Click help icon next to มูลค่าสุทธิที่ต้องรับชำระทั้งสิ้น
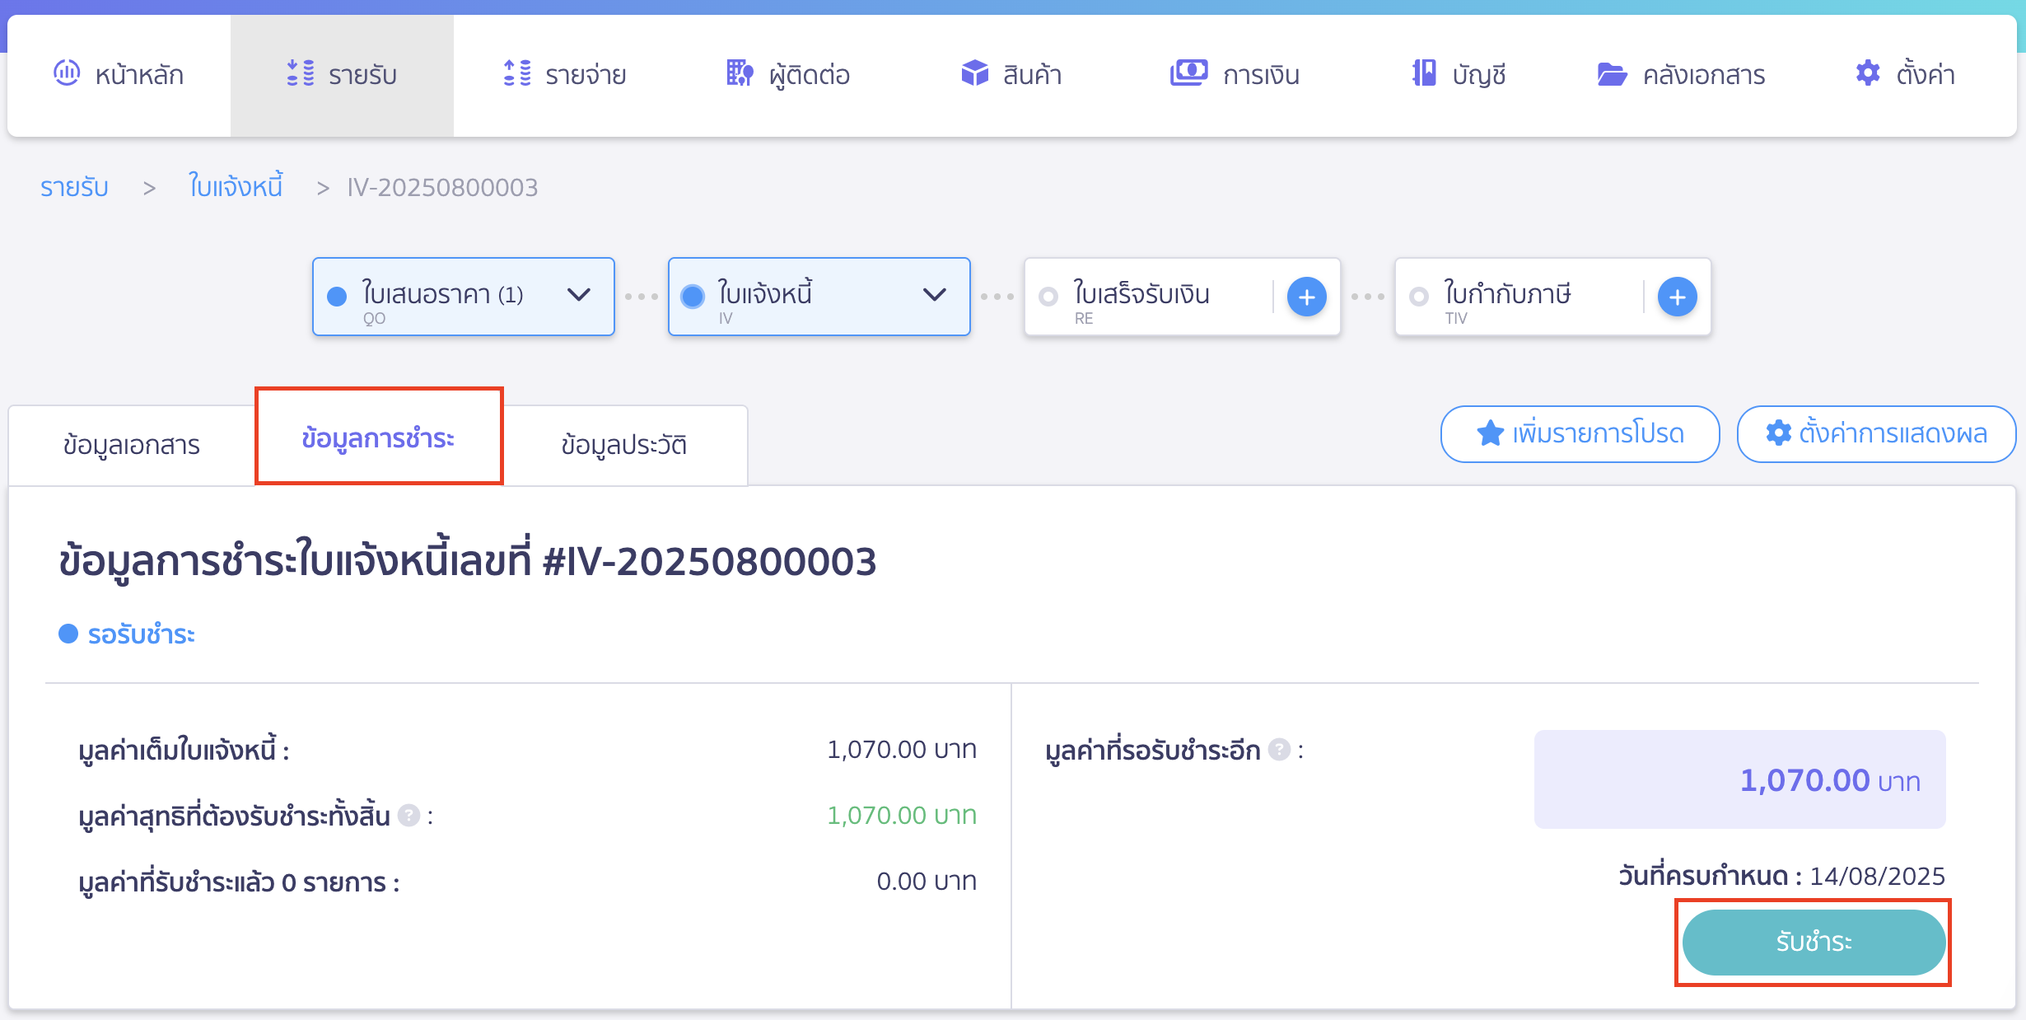Screen dimensions: 2026x1020 pos(409,816)
